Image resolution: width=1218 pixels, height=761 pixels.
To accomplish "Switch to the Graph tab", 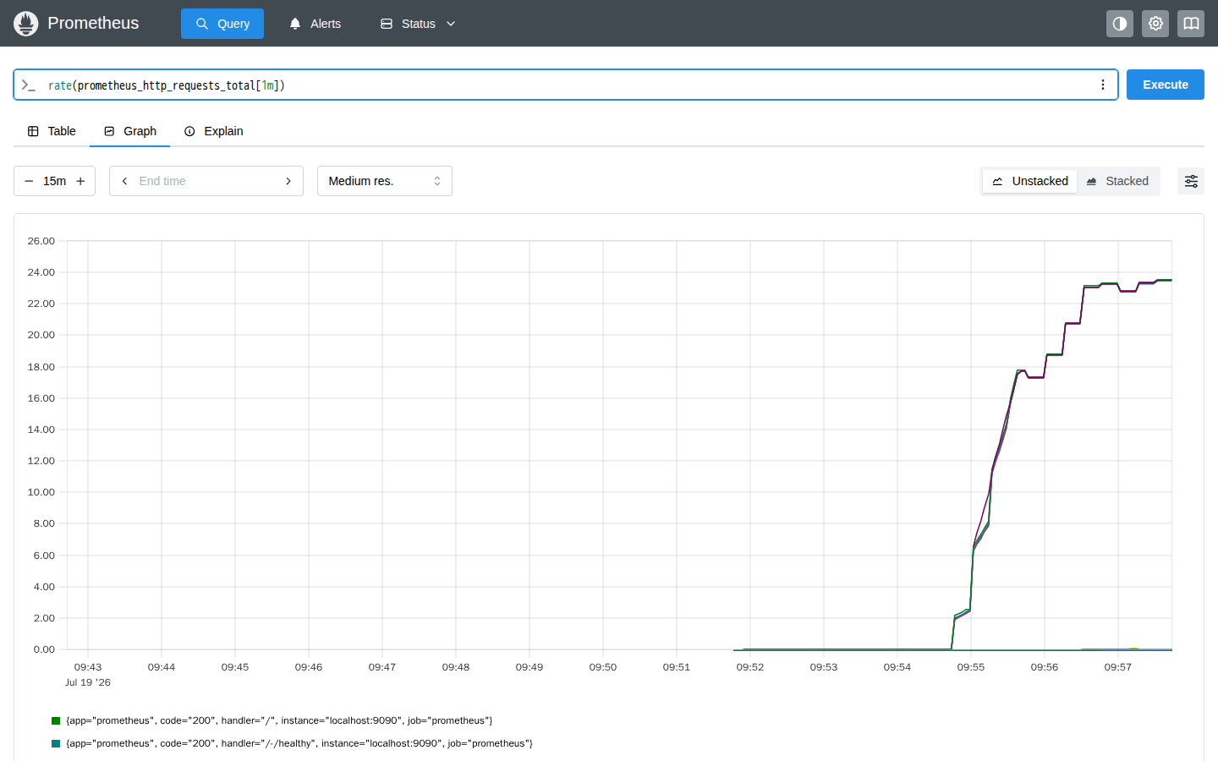I will tap(130, 131).
